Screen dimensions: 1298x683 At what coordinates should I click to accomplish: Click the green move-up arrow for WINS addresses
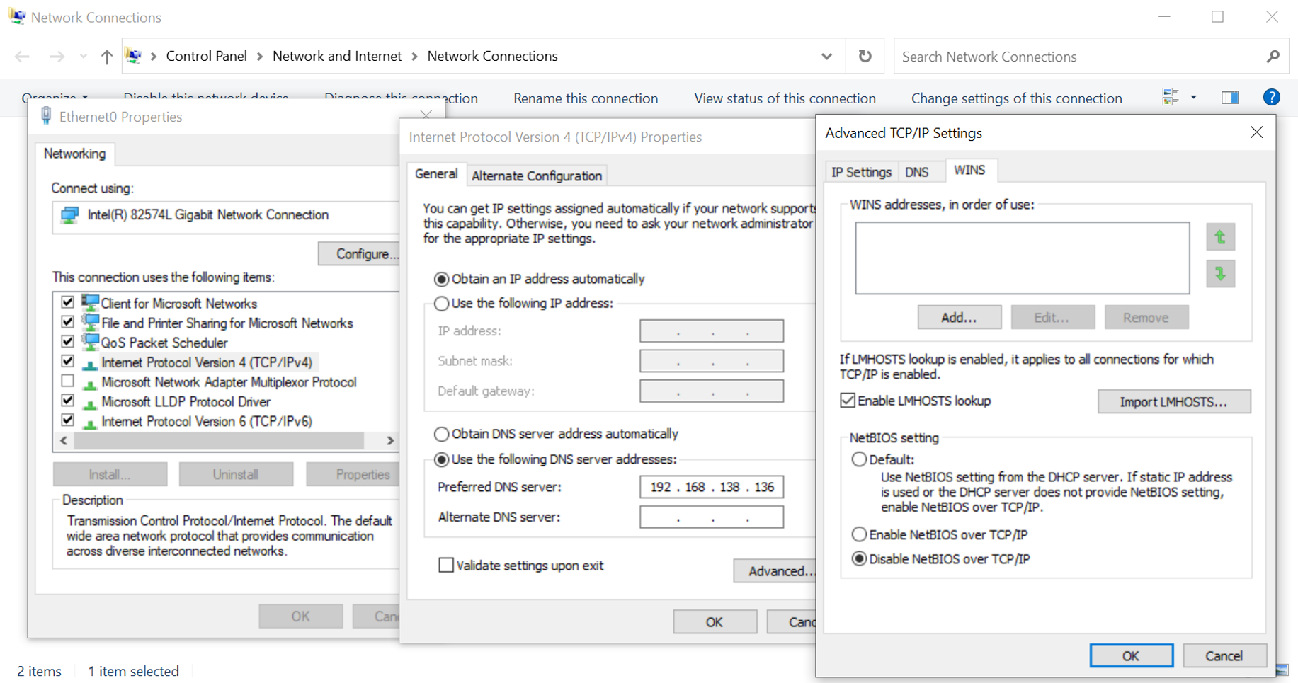[1220, 237]
